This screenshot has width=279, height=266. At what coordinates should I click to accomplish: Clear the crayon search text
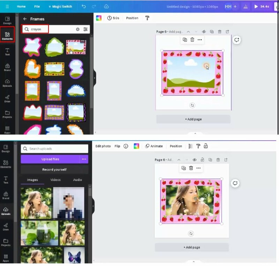(x=77, y=29)
